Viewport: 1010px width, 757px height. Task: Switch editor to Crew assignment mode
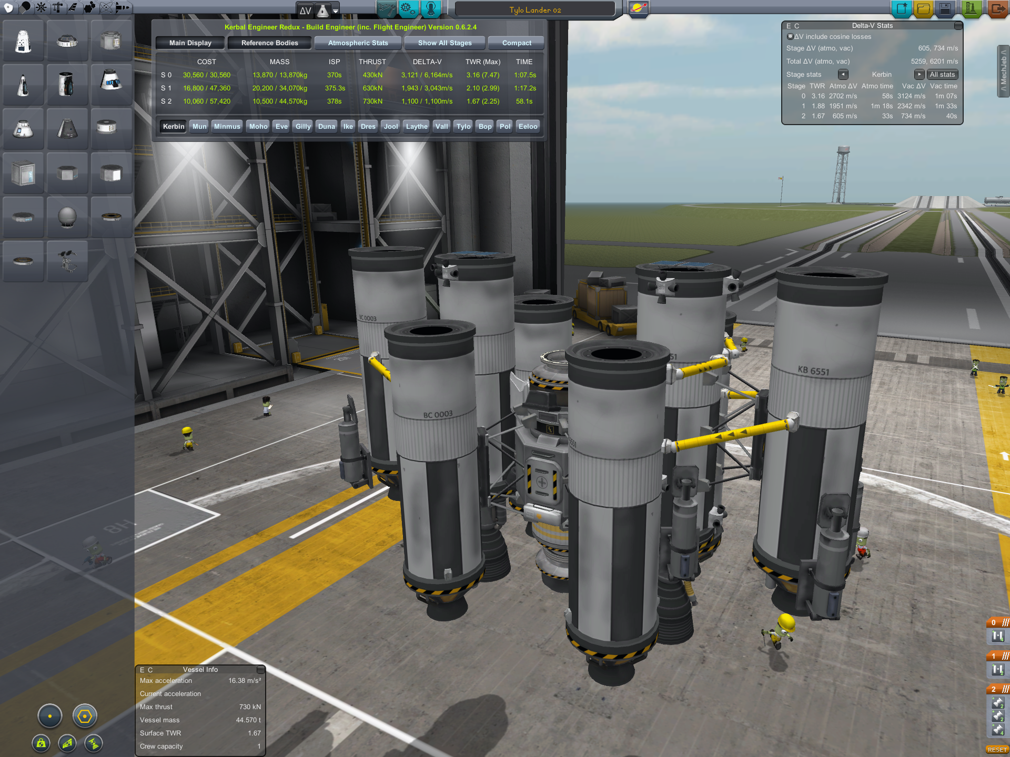click(x=431, y=8)
